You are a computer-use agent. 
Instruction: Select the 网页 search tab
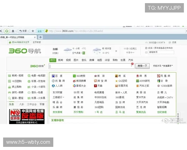point(53,60)
